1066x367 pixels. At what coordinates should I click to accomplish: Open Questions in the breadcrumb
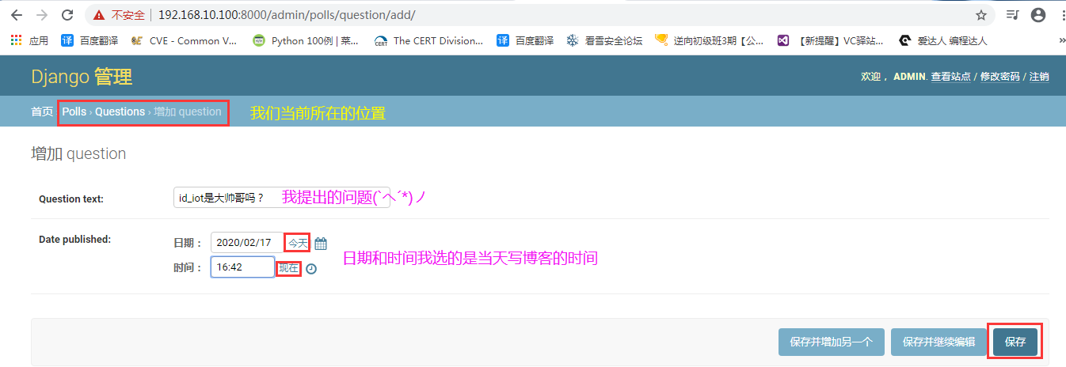click(x=120, y=112)
